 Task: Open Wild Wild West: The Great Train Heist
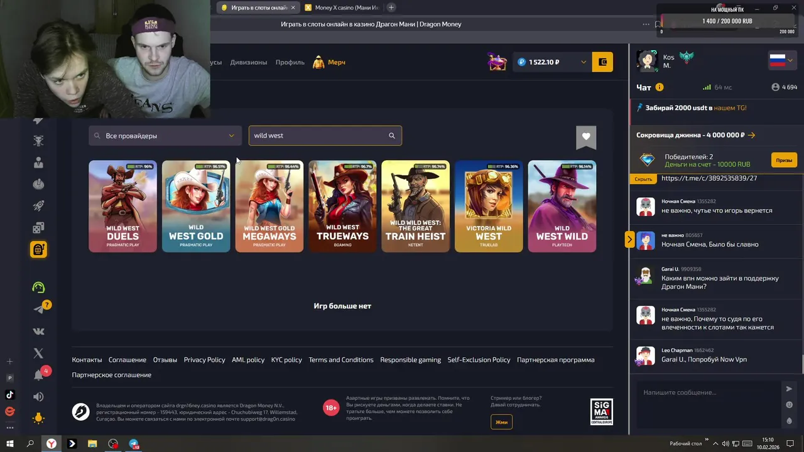coord(415,207)
